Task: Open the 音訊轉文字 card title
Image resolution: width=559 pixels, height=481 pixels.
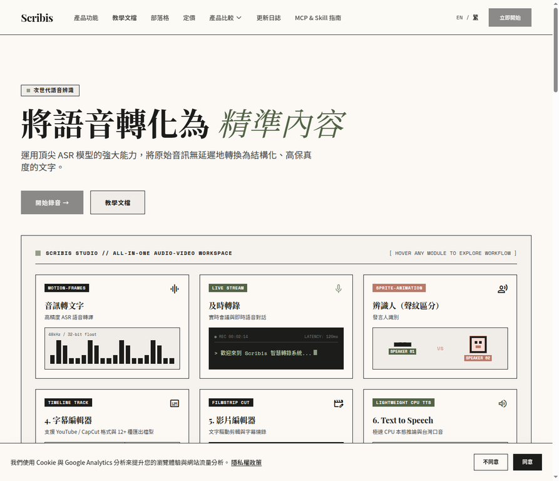Action: pos(64,306)
